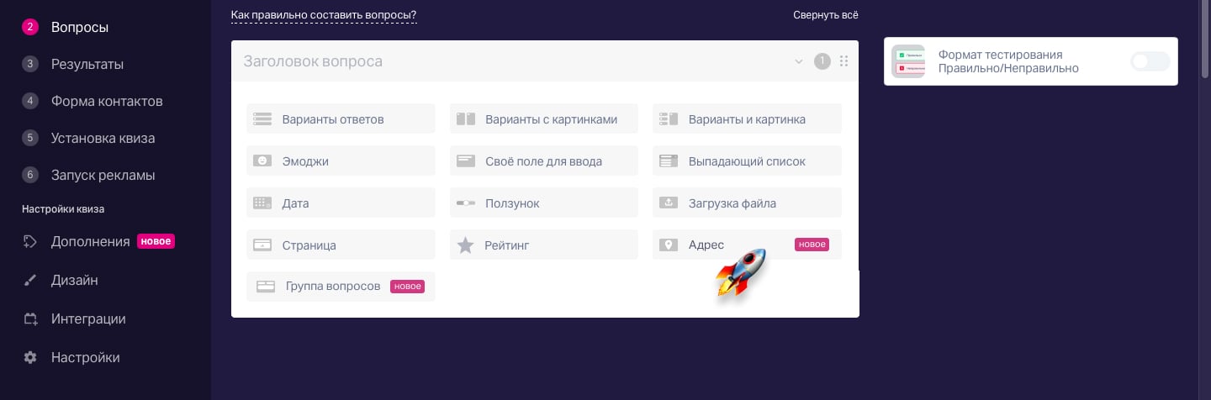The height and width of the screenshot is (400, 1211).
Task: Click Свернуть всё to collapse all
Action: click(826, 15)
